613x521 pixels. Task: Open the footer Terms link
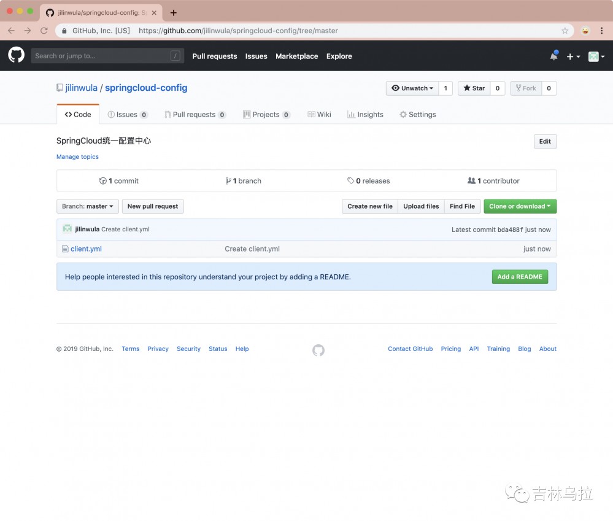(x=131, y=349)
